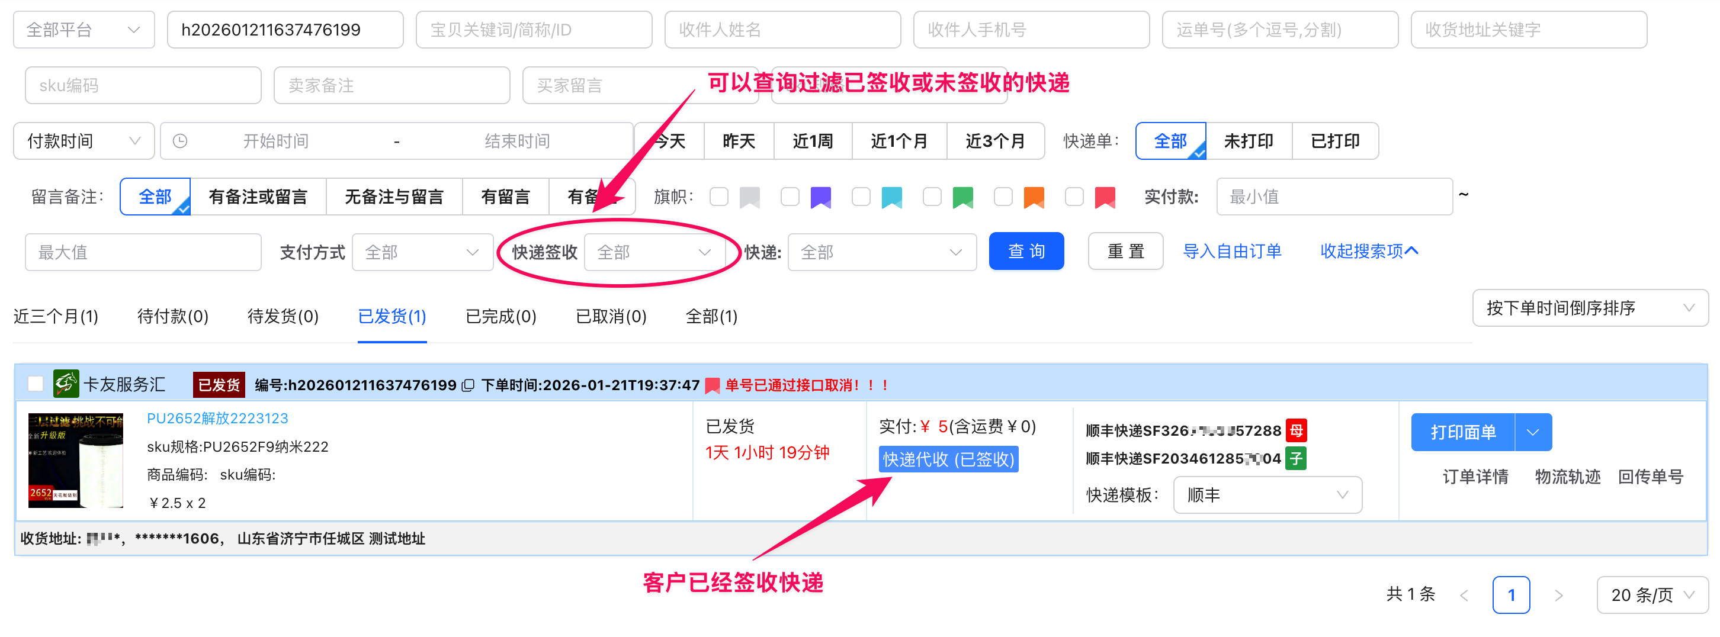This screenshot has height=637, width=1720.
Task: Open the 快递签收 dropdown
Action: (653, 252)
